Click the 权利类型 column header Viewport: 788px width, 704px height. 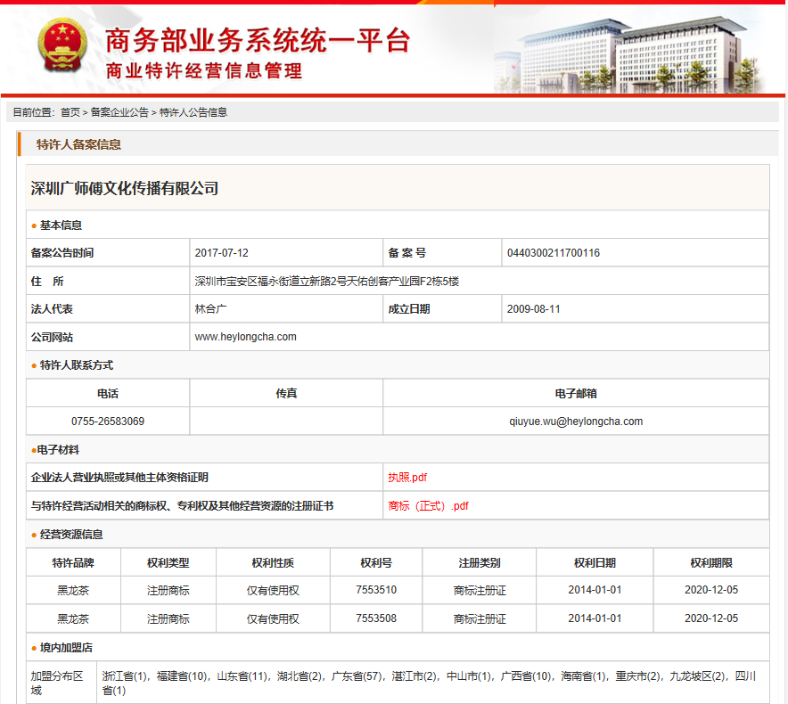tap(168, 563)
